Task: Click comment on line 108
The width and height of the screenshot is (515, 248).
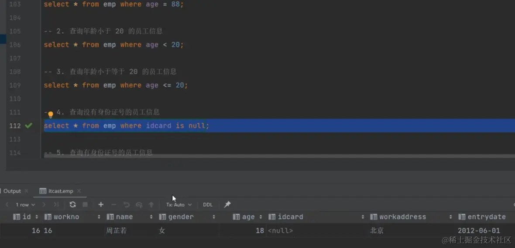Action: tap(110, 72)
